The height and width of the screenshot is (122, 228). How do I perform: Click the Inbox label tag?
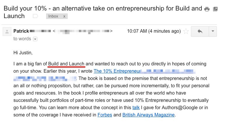tap(53, 16)
